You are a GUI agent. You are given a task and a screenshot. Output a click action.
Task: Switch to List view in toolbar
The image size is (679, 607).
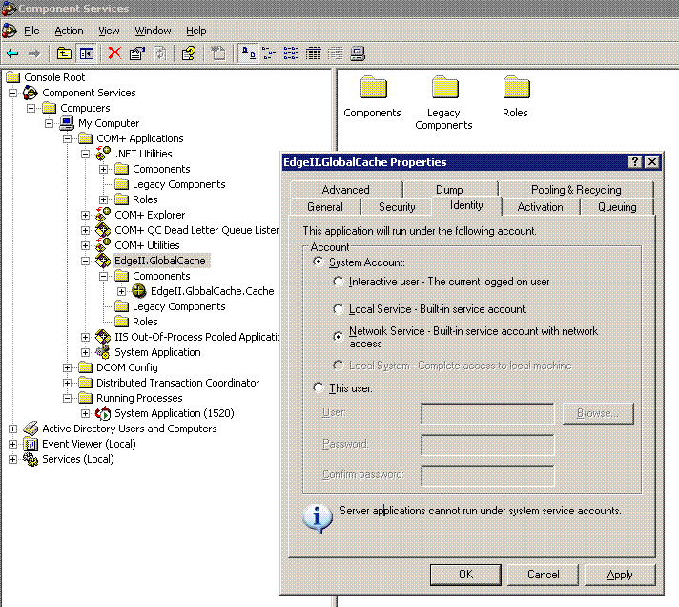click(x=291, y=53)
